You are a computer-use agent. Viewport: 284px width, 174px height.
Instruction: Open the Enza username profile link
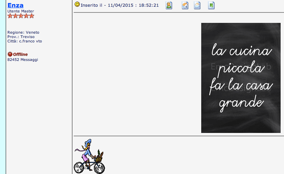15,5
